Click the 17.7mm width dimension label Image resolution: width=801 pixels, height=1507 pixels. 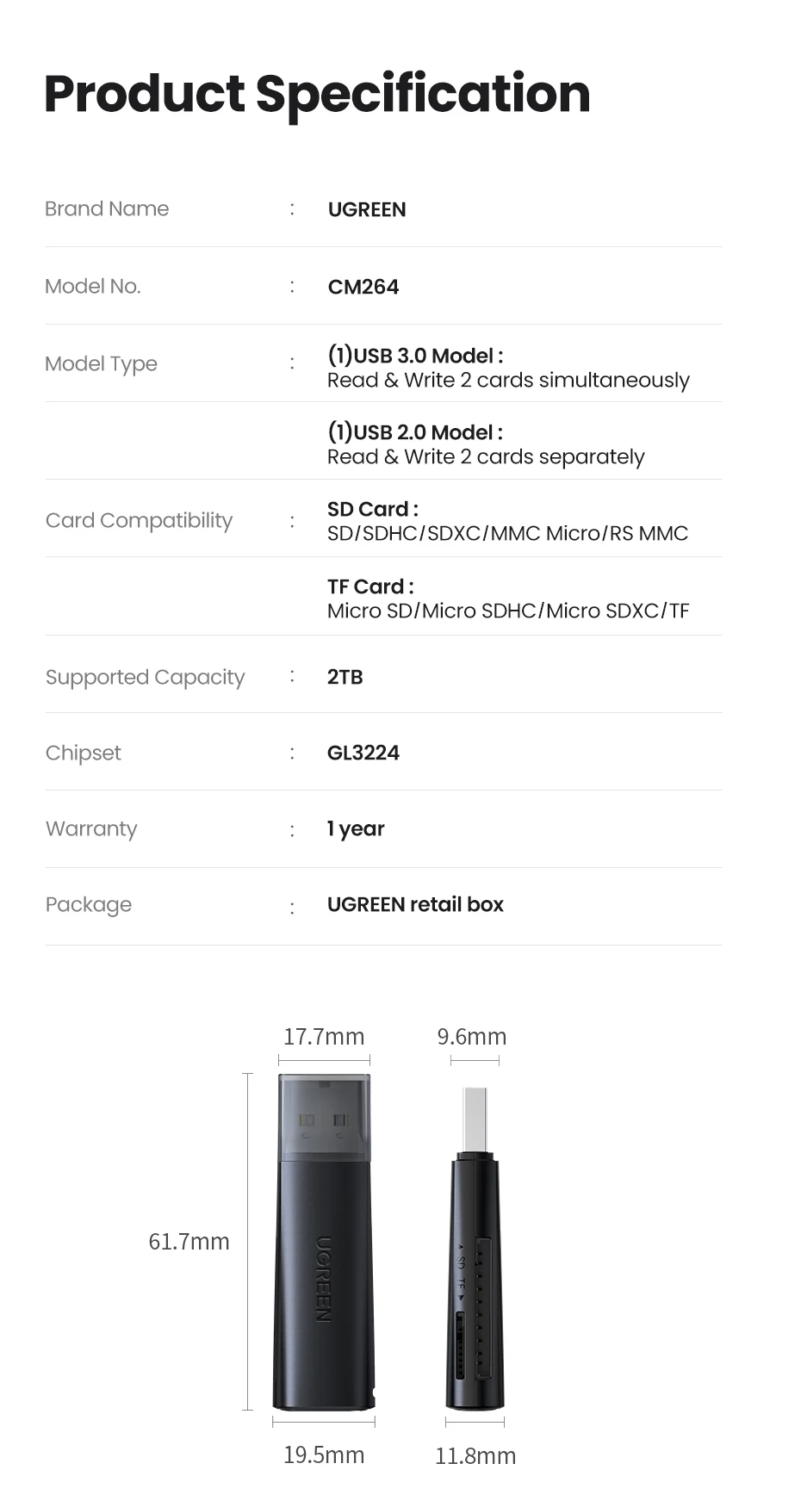tap(324, 1037)
